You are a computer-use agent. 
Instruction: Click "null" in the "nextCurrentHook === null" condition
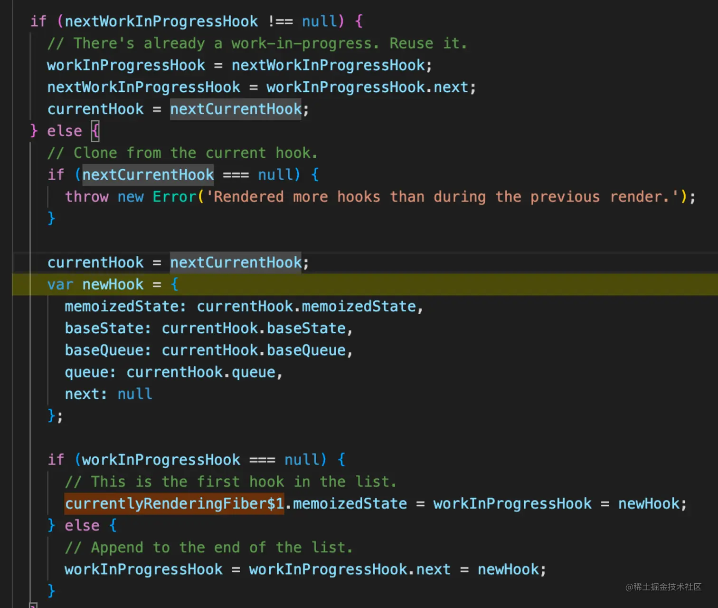click(x=275, y=174)
